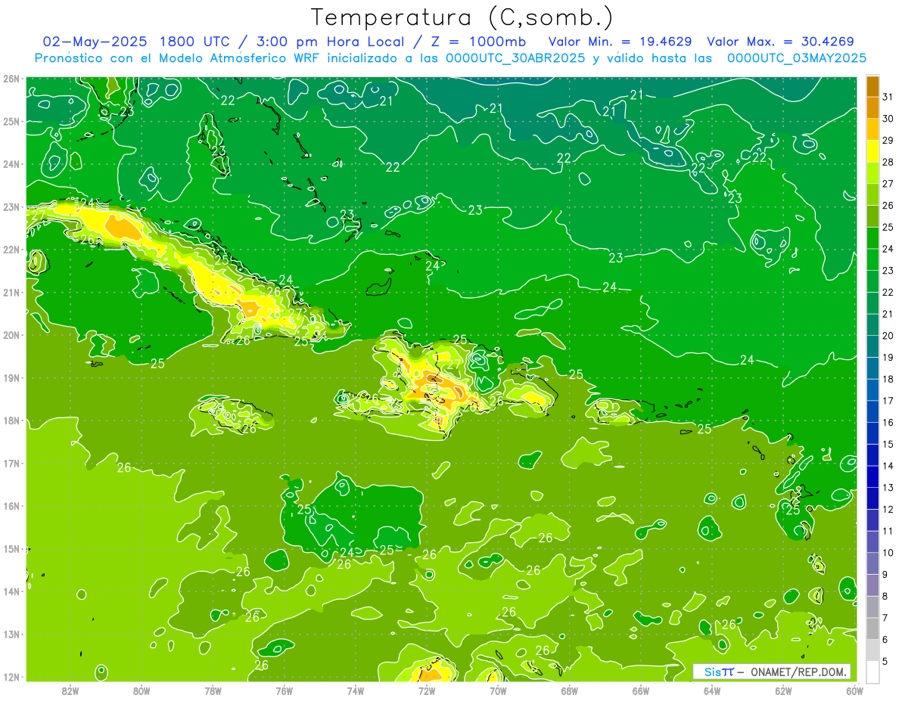Screen dimensions: 908x701
Task: Click the 16N latitude axis label
Action: (11, 506)
